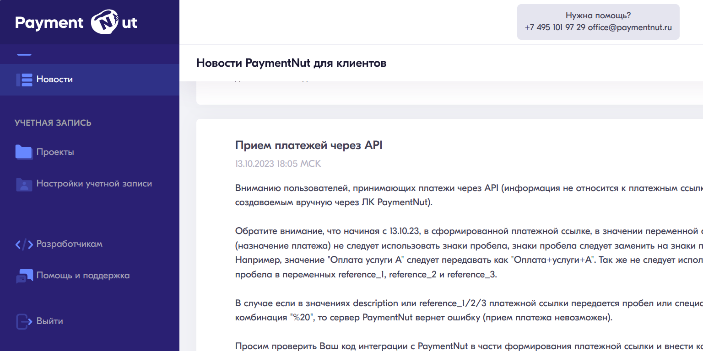703x351 pixels.
Task: Click office@paymentnut.ru email address
Action: (x=630, y=27)
